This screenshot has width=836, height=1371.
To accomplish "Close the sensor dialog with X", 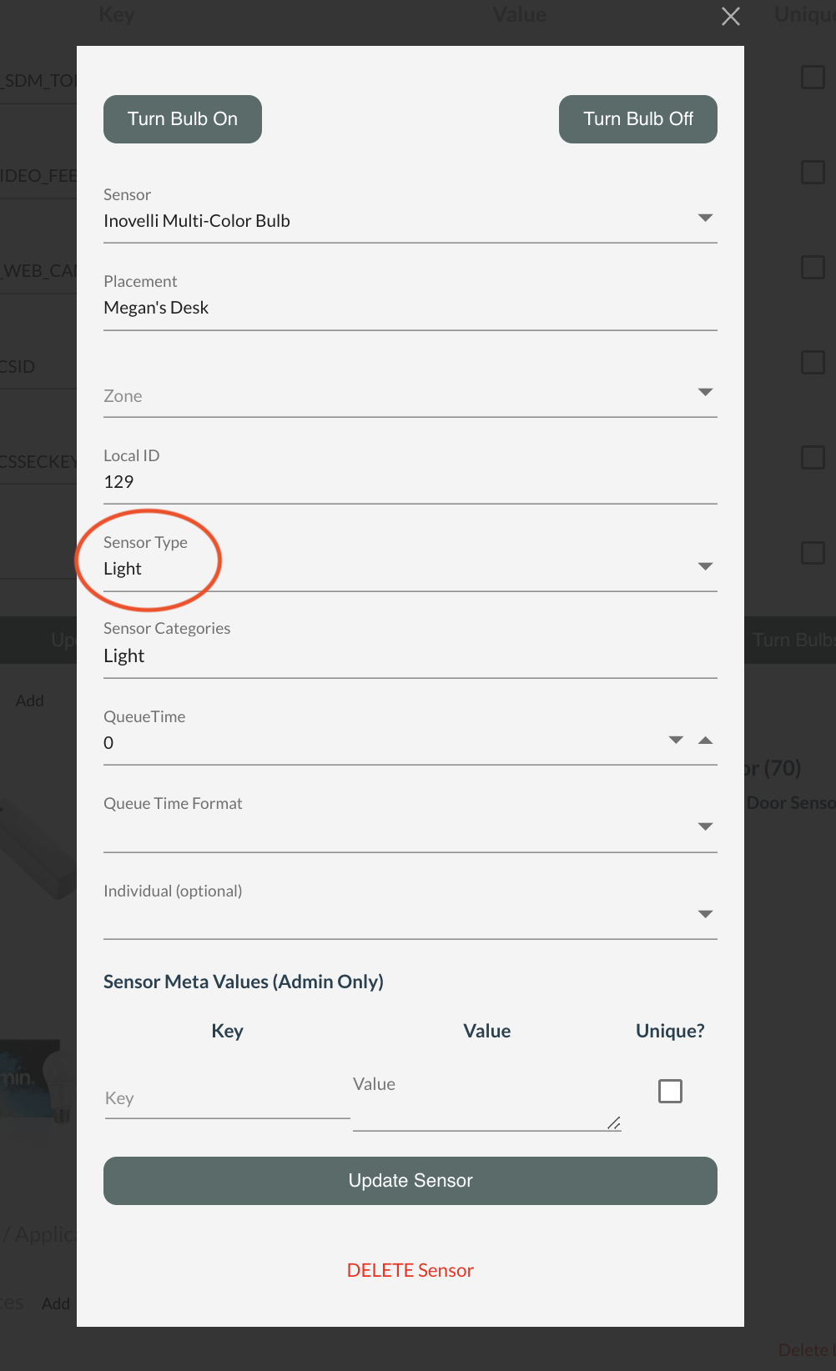I will point(731,17).
